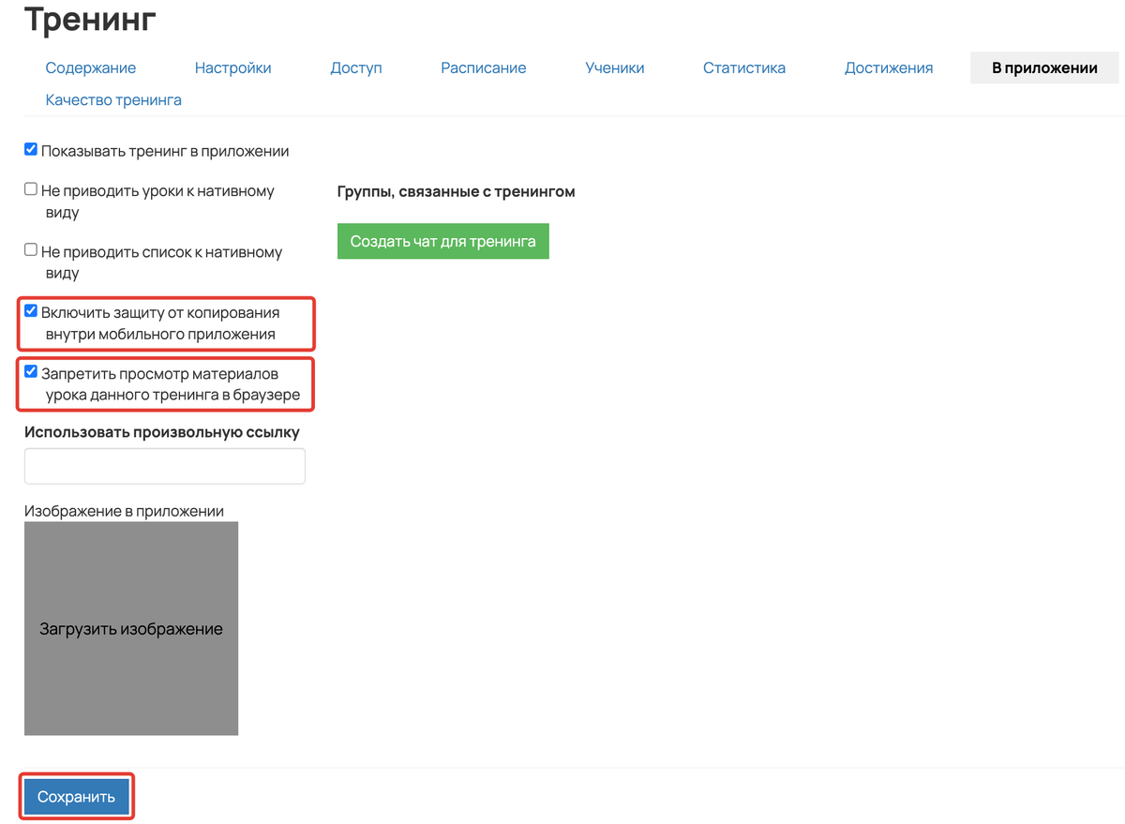Switch to the Настройки tab
1125x824 pixels.
(233, 67)
